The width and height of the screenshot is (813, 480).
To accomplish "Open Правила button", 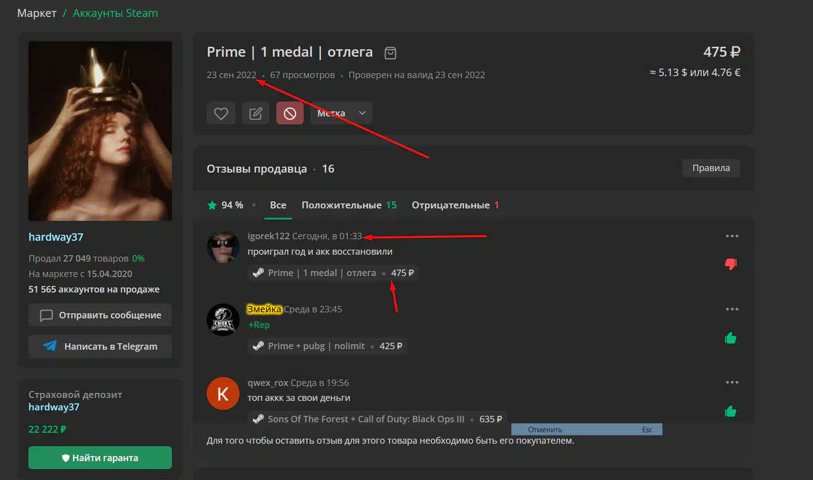I will pos(711,168).
